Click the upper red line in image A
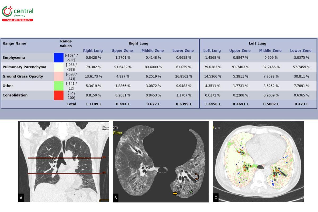Viewport: 318px width, 212px height. 66,158
